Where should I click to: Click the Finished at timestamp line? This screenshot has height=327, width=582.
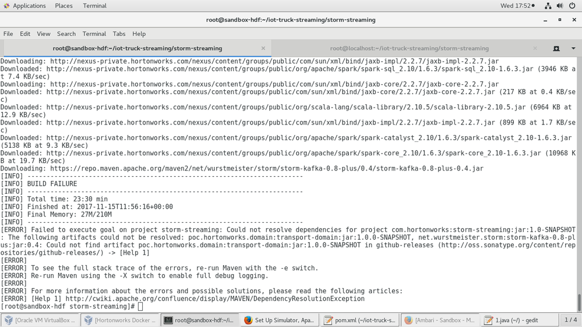pos(87,207)
